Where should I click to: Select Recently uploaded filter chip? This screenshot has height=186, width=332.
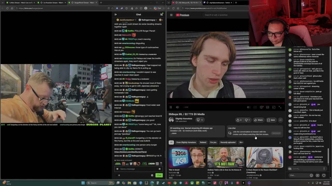228,142
